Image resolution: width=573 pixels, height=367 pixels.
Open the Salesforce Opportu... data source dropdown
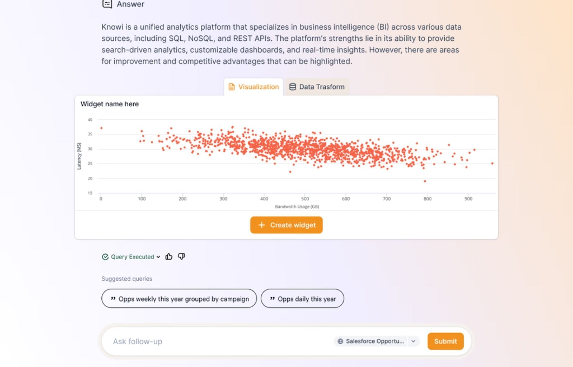click(x=375, y=341)
